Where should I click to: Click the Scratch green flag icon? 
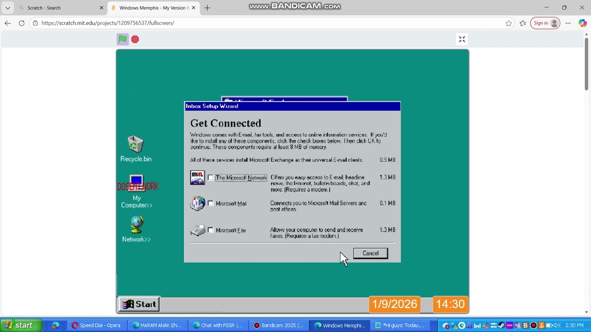click(x=122, y=39)
